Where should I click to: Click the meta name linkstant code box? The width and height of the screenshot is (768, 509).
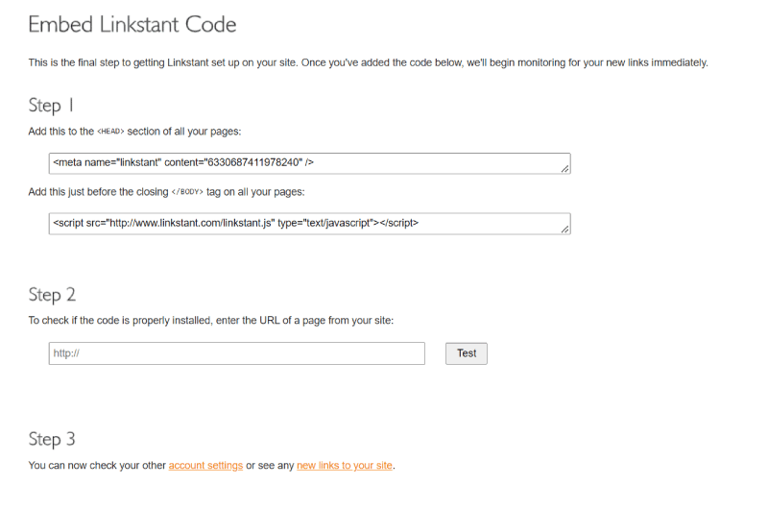309,163
